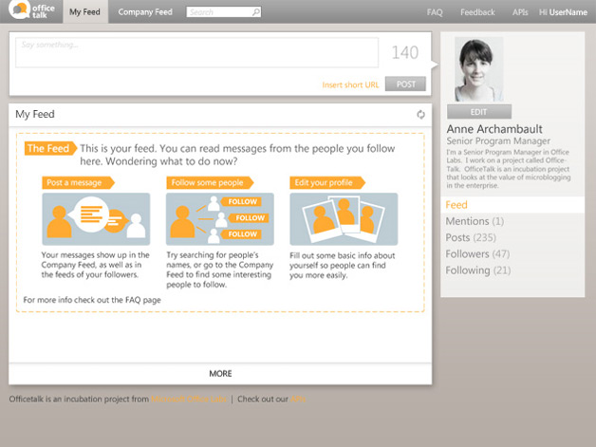Click the Follow some people illustration
This screenshot has width=596, height=447.
pos(219,218)
